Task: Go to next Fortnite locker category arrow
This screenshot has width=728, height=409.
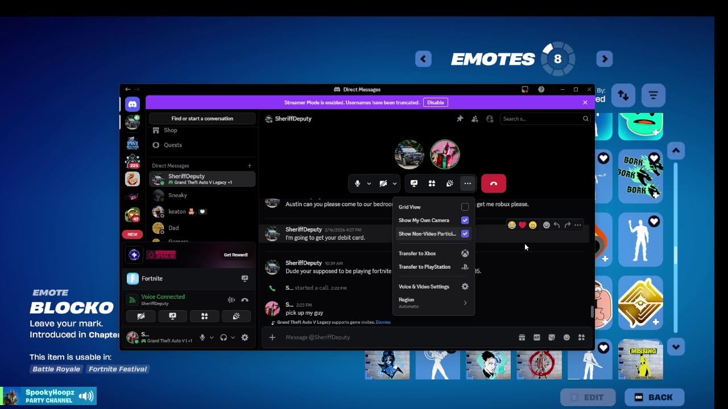Action: [605, 59]
